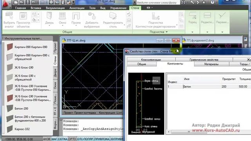Expand the Параме... panel arrow
The image size is (251, 141).
coord(222,32)
